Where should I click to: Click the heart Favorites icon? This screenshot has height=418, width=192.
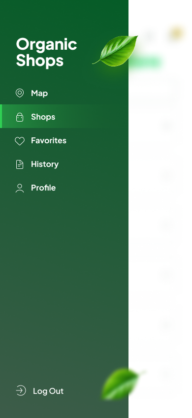pos(20,141)
